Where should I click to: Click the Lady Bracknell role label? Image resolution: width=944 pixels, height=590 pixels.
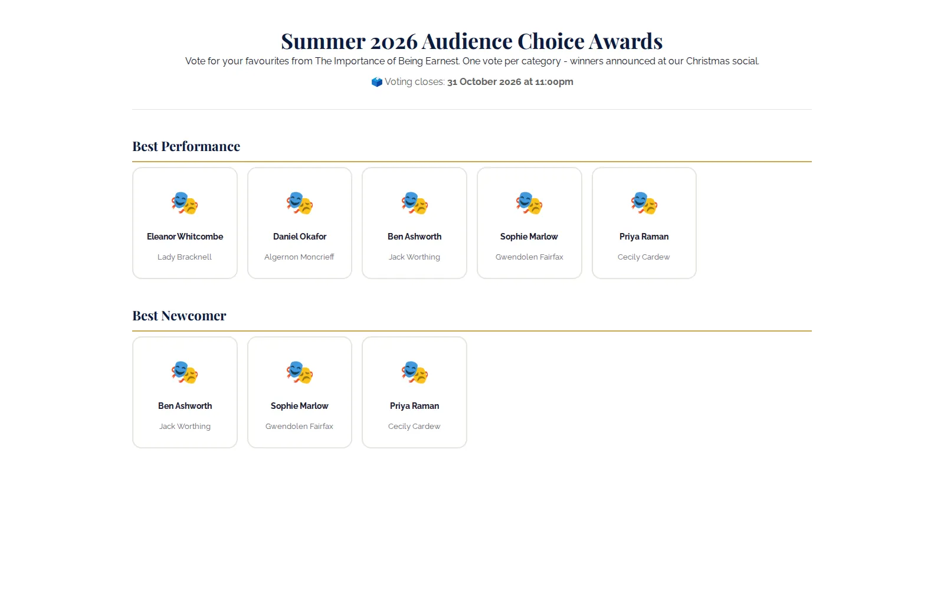click(185, 257)
